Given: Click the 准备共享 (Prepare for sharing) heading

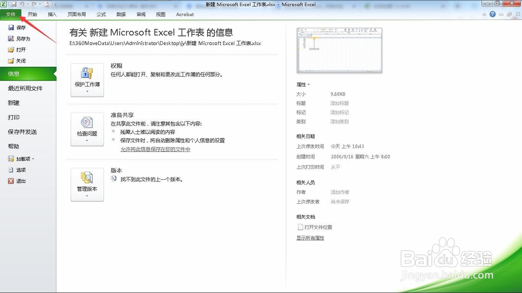Looking at the screenshot, I should (122, 115).
